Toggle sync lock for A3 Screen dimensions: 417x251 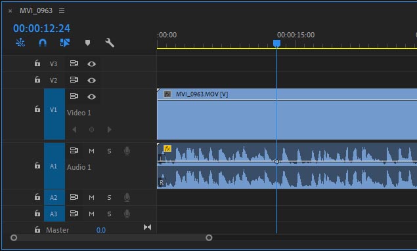tap(74, 214)
